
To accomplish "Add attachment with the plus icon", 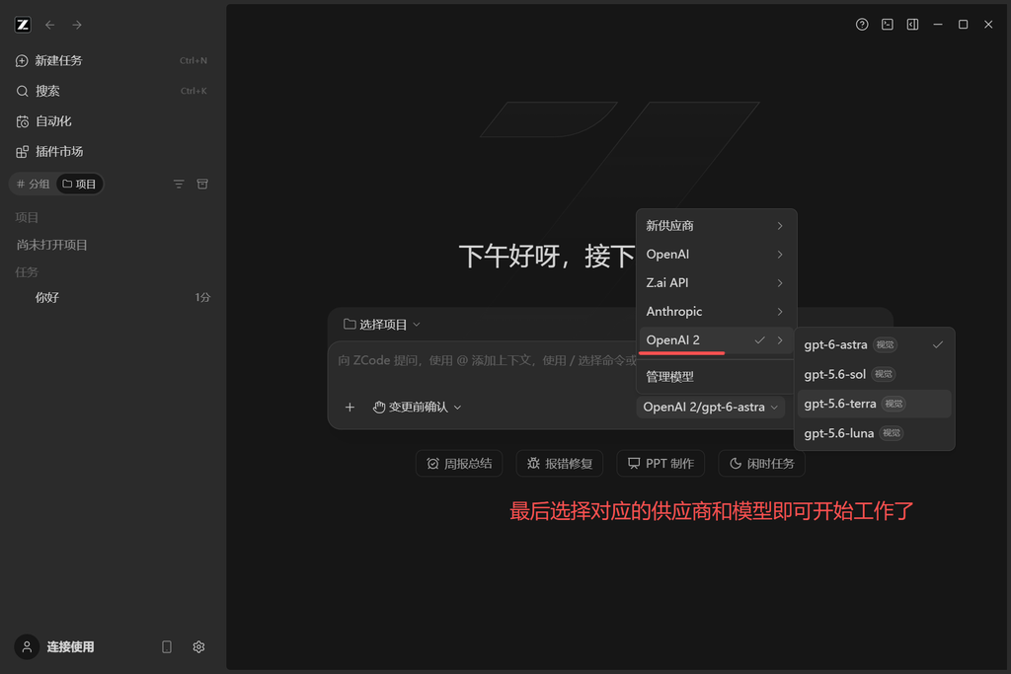I will (350, 408).
